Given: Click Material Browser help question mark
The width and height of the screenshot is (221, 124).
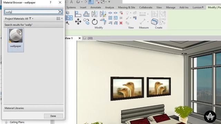Looking at the screenshot, I should (x=50, y=2).
